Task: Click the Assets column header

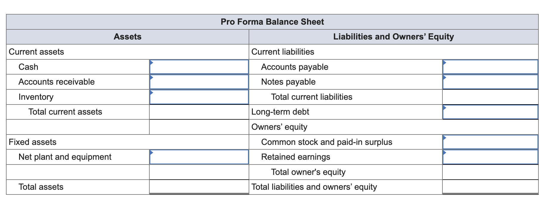Action: (127, 37)
